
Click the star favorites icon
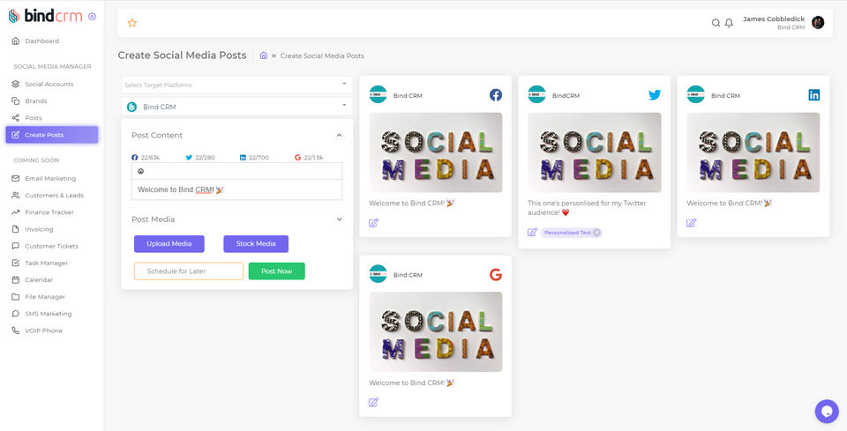(131, 23)
